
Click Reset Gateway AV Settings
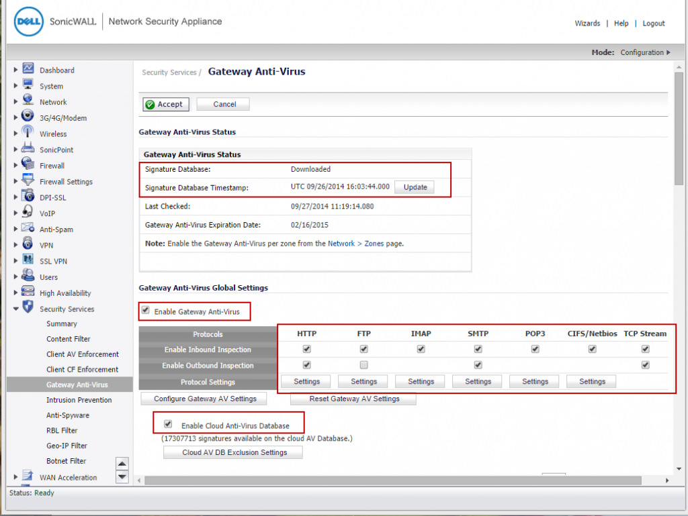353,399
